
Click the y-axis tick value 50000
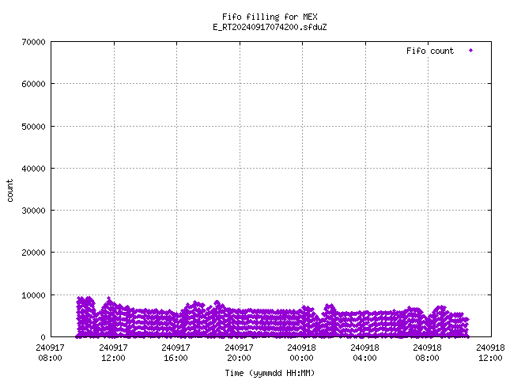point(33,127)
